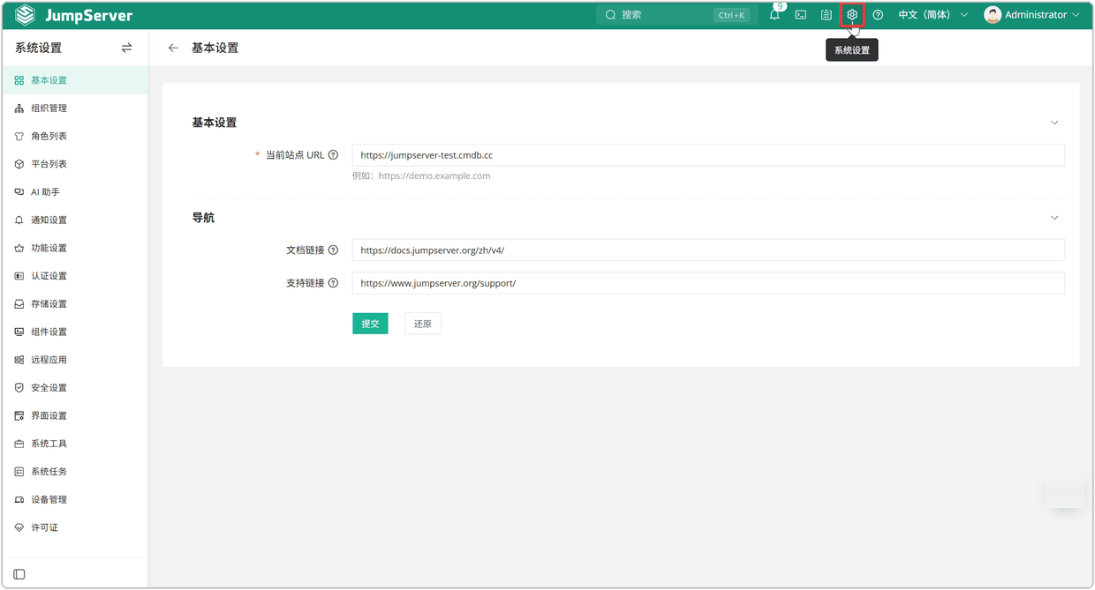Viewport: 1095px width, 590px height.
Task: Collapse the 导航 section chevron
Action: pyautogui.click(x=1054, y=218)
